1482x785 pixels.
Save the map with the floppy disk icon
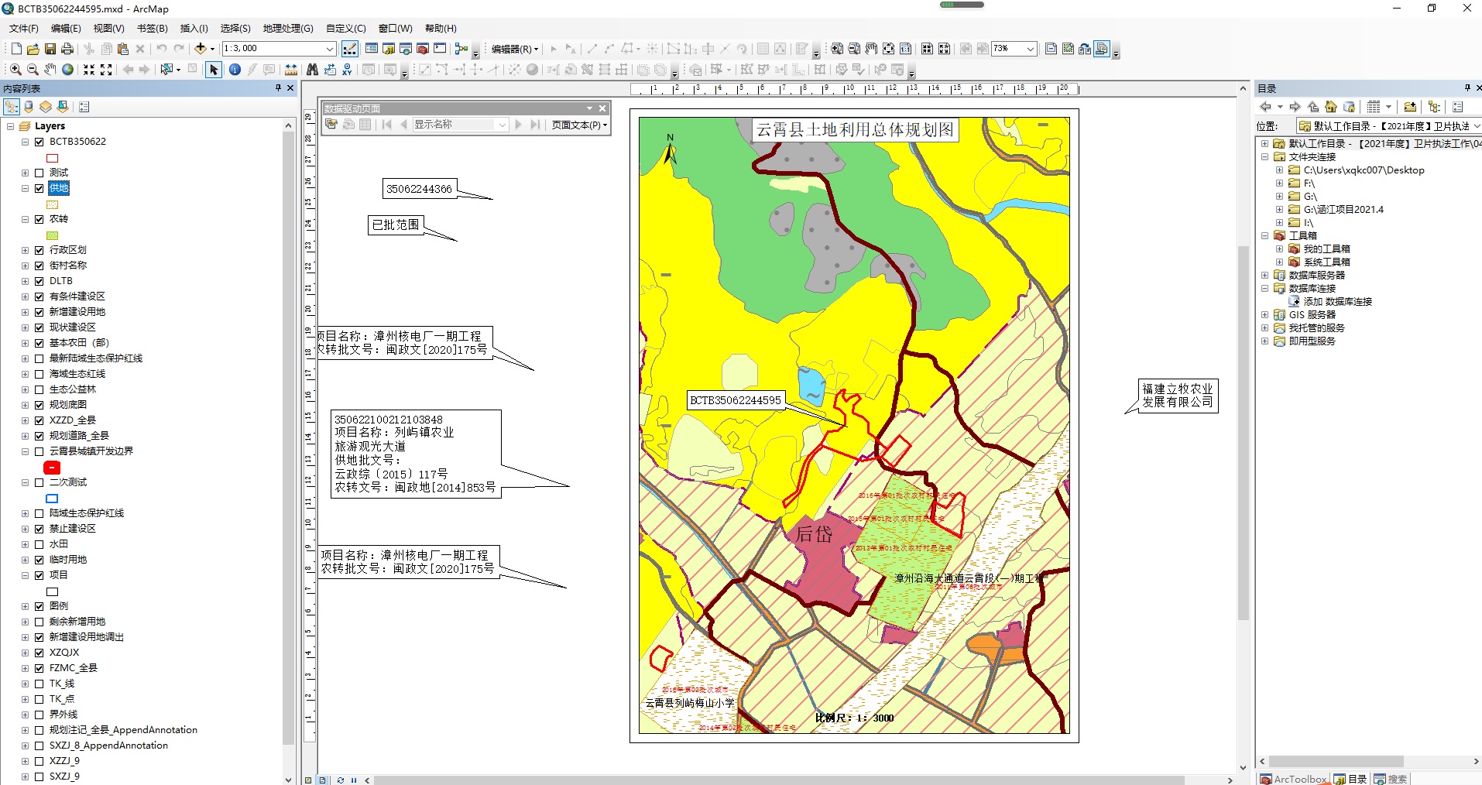50,49
